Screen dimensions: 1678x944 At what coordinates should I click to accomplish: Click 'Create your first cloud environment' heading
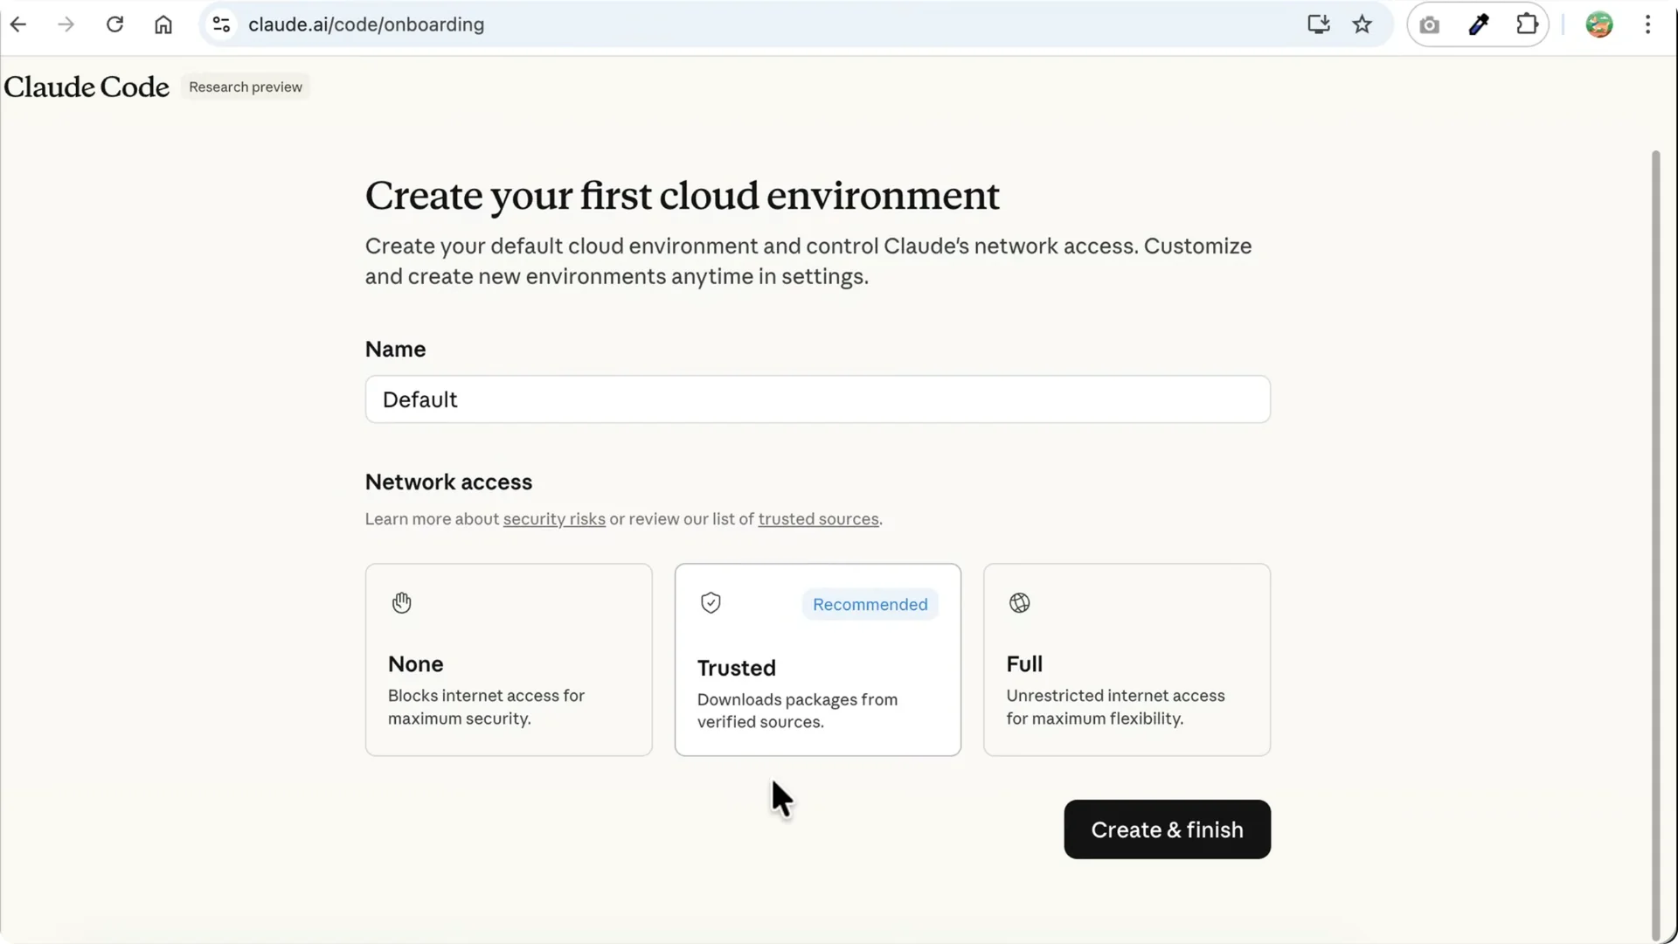pos(682,196)
